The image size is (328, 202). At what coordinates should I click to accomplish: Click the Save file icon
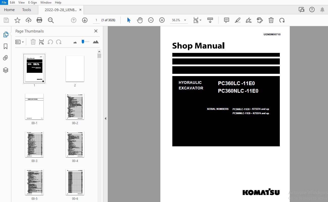coord(6,20)
